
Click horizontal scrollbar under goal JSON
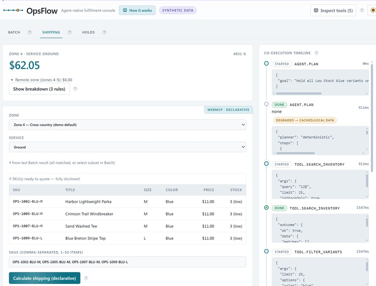pos(299,93)
